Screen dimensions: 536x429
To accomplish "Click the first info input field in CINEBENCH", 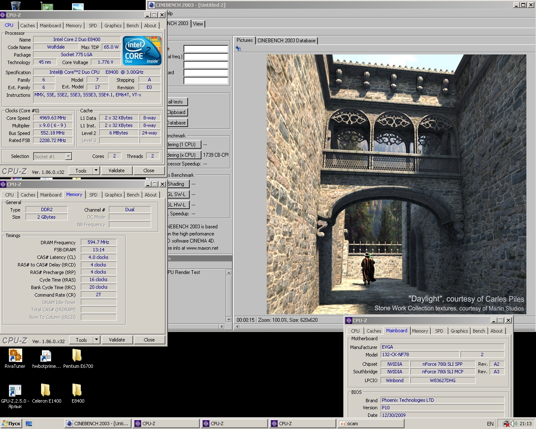I will pyautogui.click(x=206, y=49).
